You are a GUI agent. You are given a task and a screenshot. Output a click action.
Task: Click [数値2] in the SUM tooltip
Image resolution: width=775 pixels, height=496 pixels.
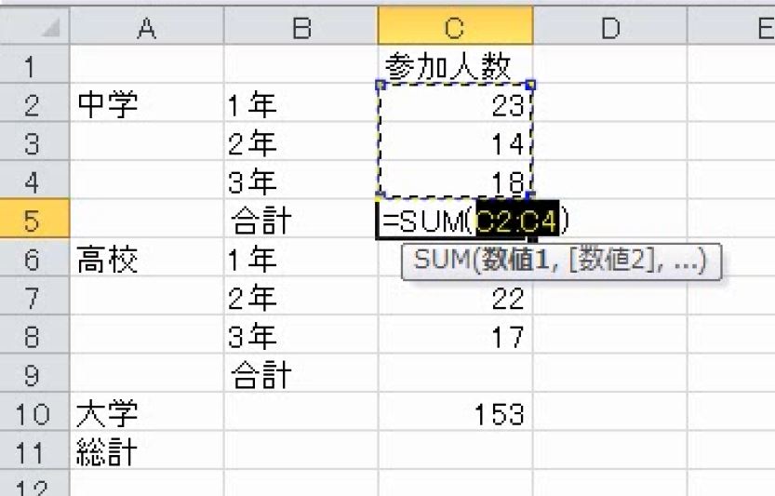point(613,260)
